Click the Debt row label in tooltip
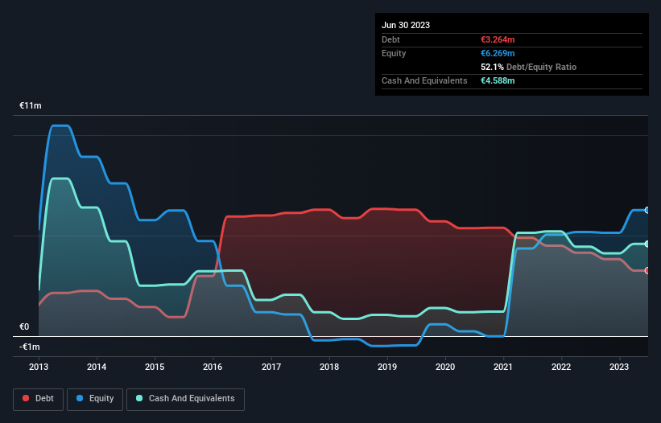 point(390,39)
